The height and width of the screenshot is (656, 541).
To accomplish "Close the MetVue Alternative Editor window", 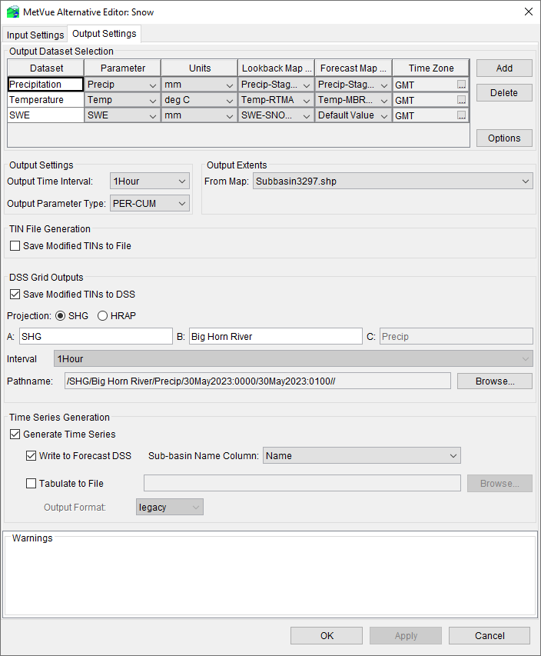I will coord(529,12).
